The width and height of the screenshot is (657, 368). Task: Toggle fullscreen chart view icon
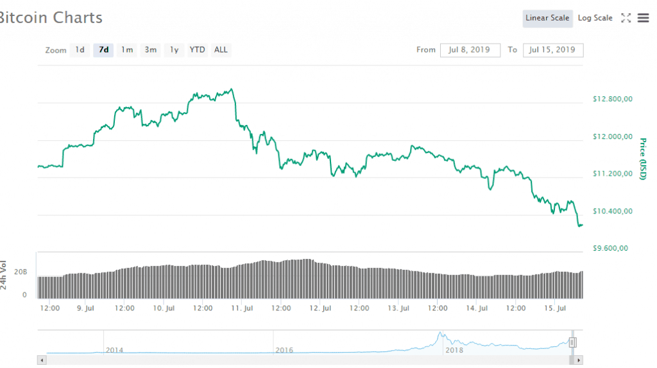(626, 18)
